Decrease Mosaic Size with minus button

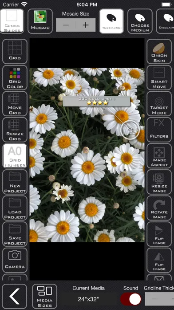[x=66, y=25]
